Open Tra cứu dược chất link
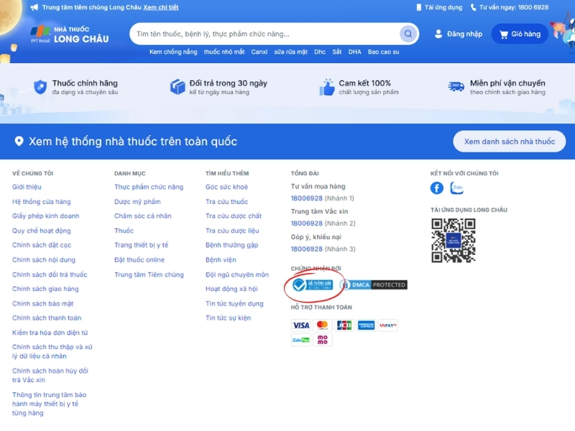 click(x=234, y=216)
